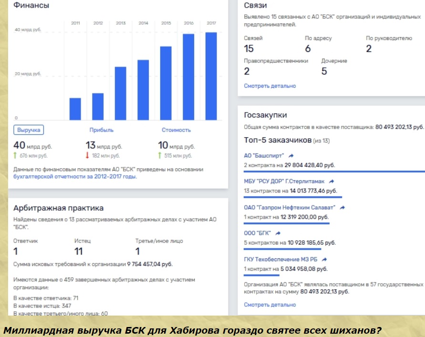The height and width of the screenshot is (337, 425).
Task: Click the 2017 revenue bar in chart
Action: pos(211,76)
